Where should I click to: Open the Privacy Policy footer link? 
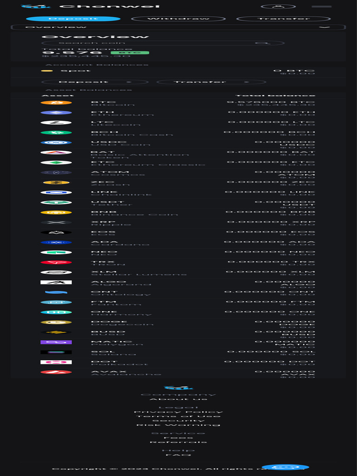(x=178, y=412)
